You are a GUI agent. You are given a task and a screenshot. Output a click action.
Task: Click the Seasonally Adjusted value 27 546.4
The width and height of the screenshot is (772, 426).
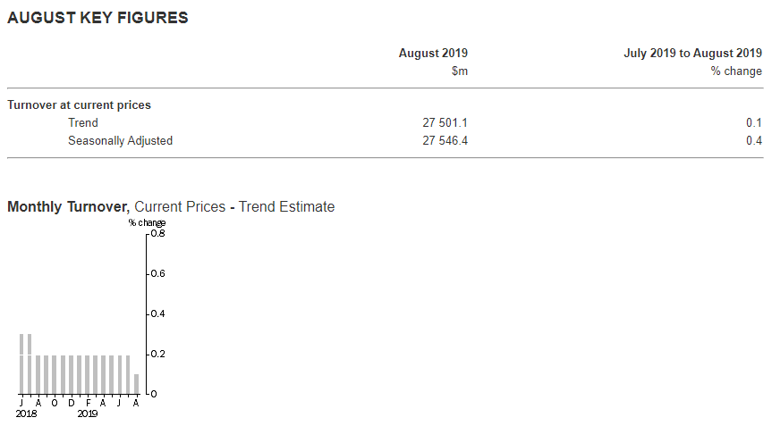(445, 140)
